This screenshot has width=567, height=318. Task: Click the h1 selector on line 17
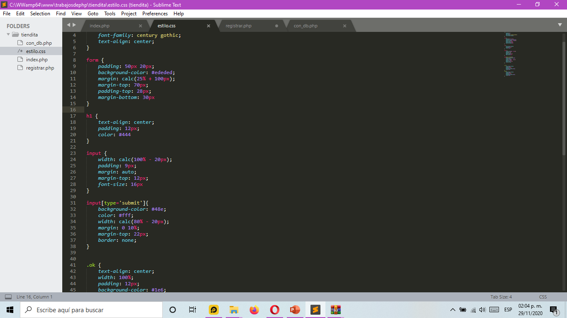pyautogui.click(x=90, y=116)
